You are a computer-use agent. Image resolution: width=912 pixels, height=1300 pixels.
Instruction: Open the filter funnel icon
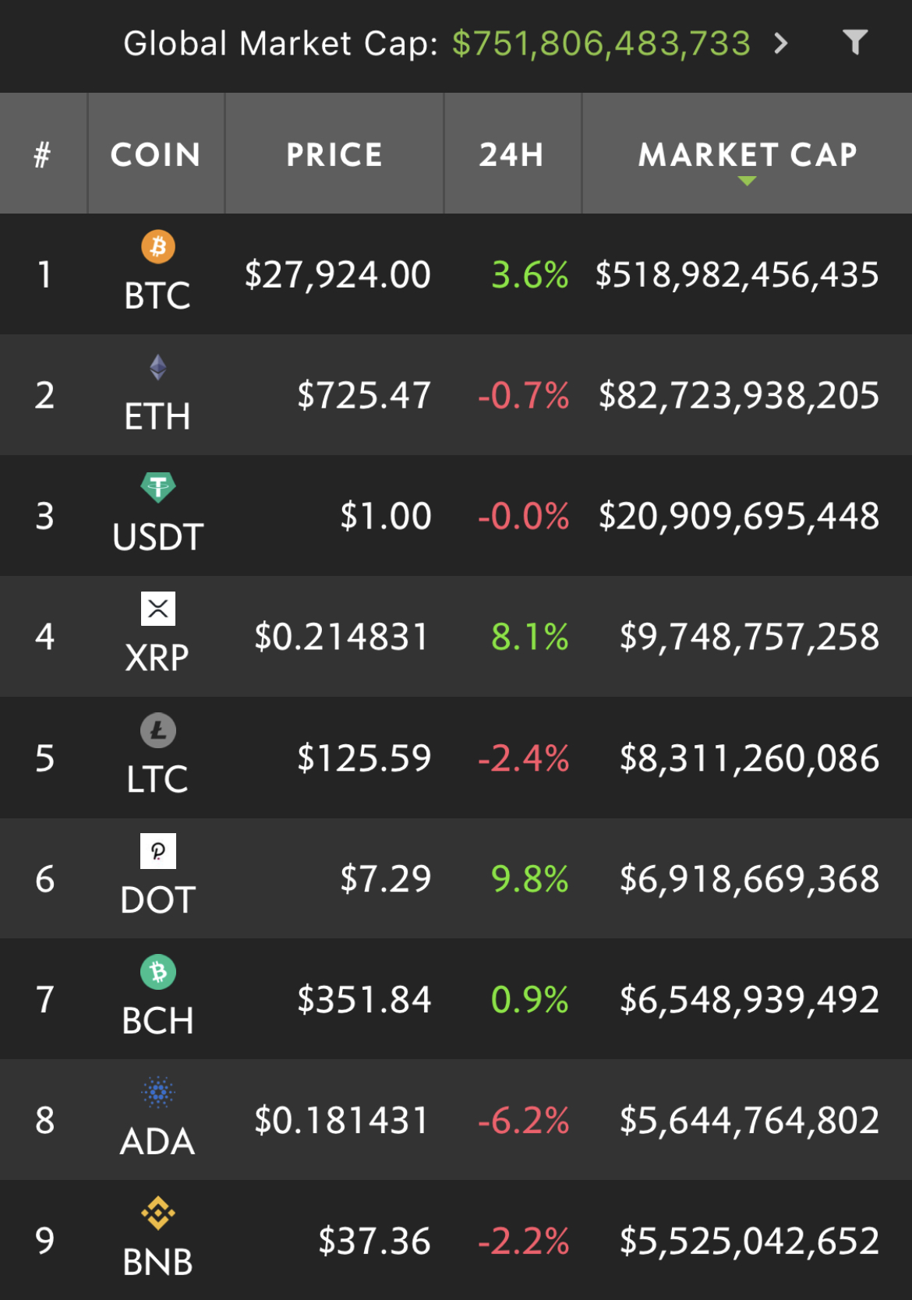(855, 42)
